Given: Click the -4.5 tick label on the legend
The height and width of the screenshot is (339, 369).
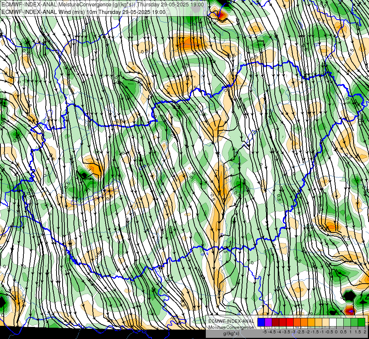Looking at the screenshot, I should pos(272,332).
